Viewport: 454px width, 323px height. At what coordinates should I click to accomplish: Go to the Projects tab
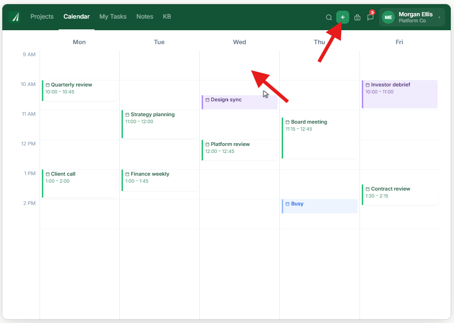pos(42,16)
